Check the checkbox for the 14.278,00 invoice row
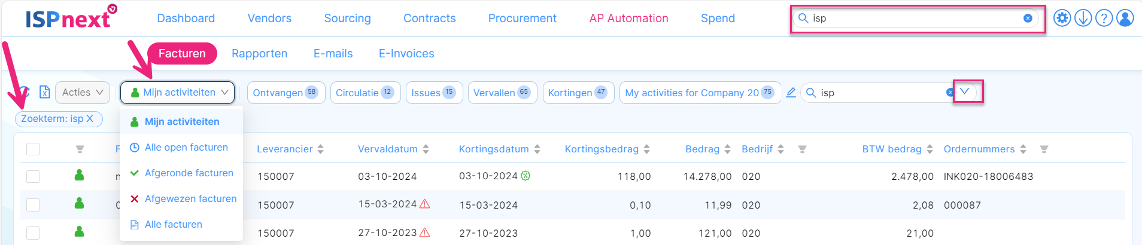Screen dimensions: 1142x245 pos(33,176)
